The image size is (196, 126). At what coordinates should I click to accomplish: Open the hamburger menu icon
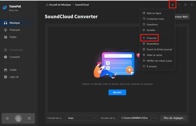[173, 5]
